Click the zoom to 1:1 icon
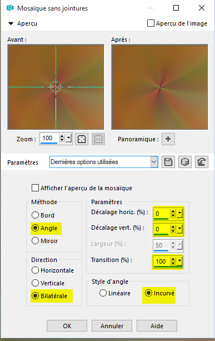The image size is (215, 341). click(98, 139)
